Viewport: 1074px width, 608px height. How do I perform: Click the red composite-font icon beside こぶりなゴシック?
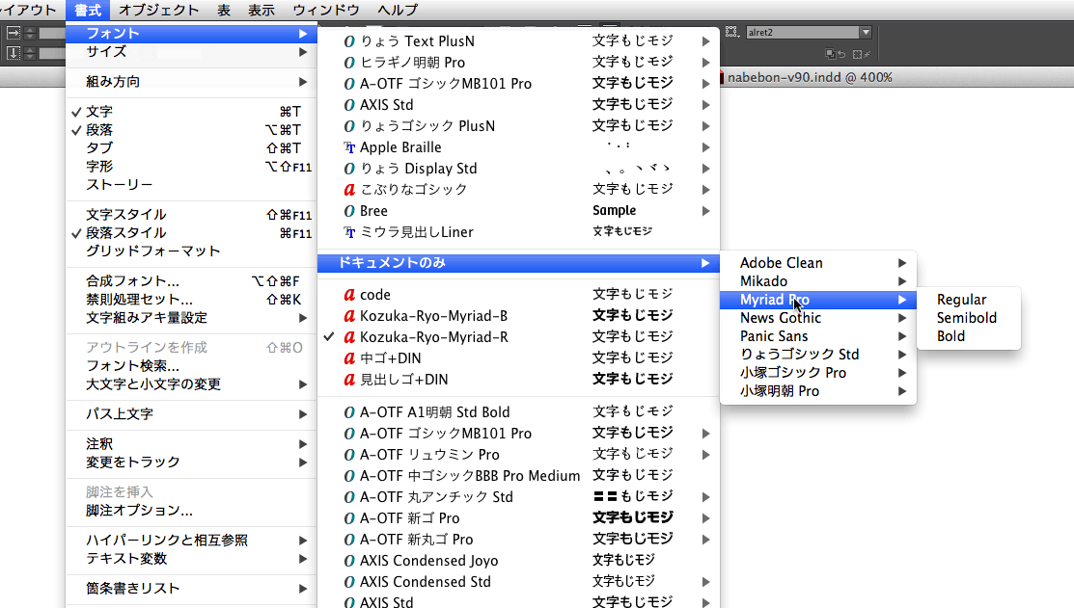point(349,190)
